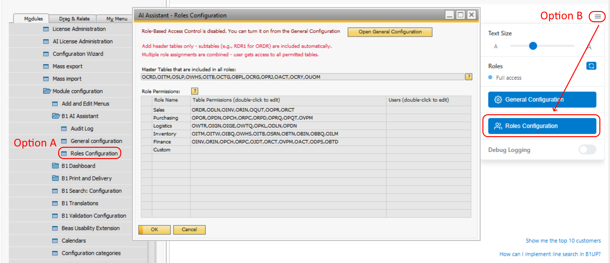The width and height of the screenshot is (610, 263).
Task: Click the Mass export item icon
Action: [46, 66]
